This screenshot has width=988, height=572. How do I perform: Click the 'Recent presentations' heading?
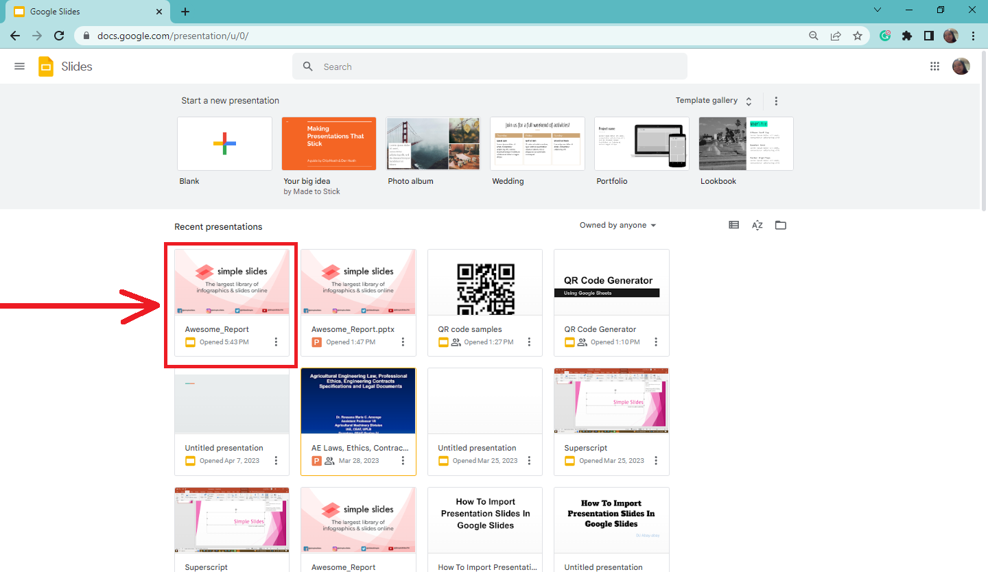218,227
